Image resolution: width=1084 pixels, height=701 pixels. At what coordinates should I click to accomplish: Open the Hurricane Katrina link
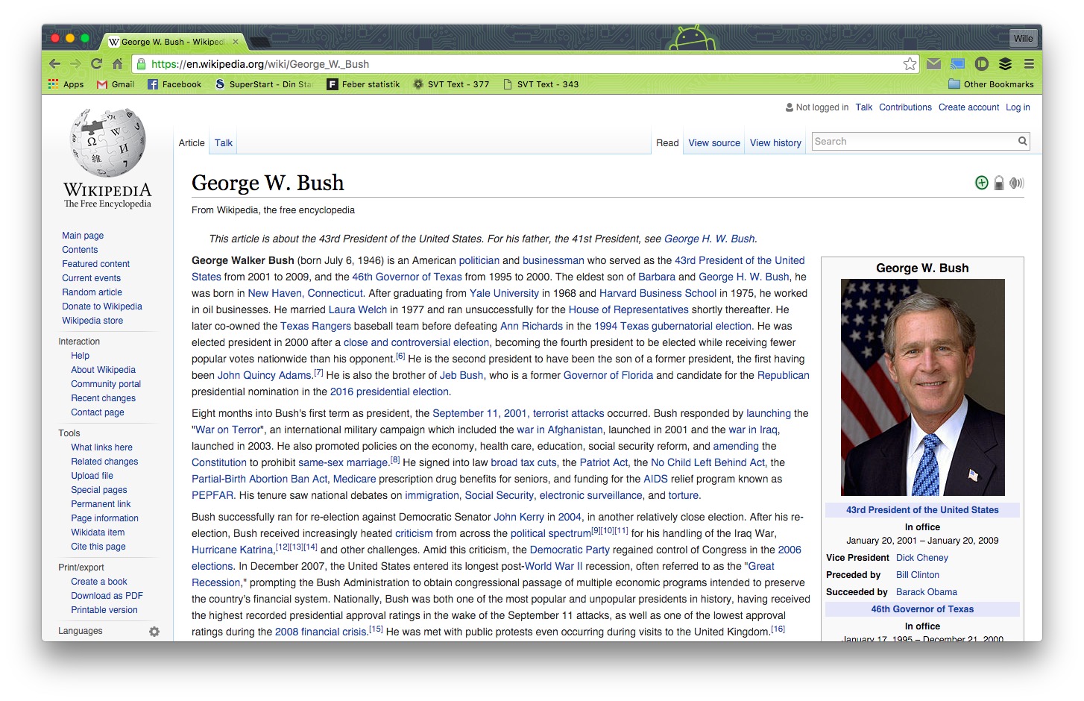point(232,550)
